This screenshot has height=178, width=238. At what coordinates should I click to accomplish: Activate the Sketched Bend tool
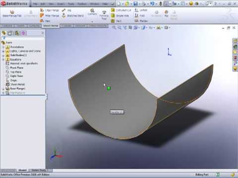coord(73,16)
